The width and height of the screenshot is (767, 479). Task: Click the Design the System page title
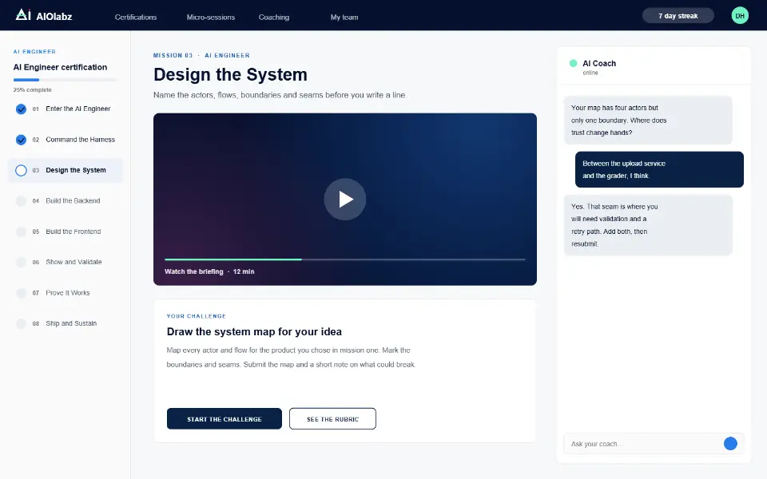230,74
